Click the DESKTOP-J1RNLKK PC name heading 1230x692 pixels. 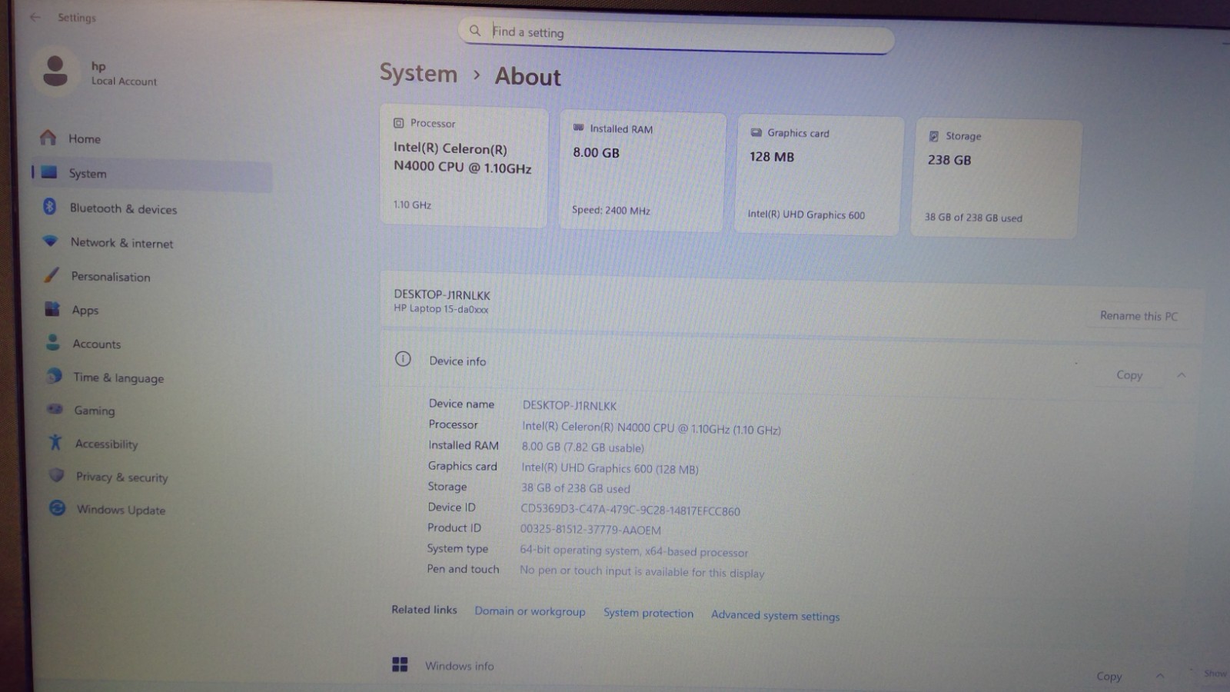442,294
